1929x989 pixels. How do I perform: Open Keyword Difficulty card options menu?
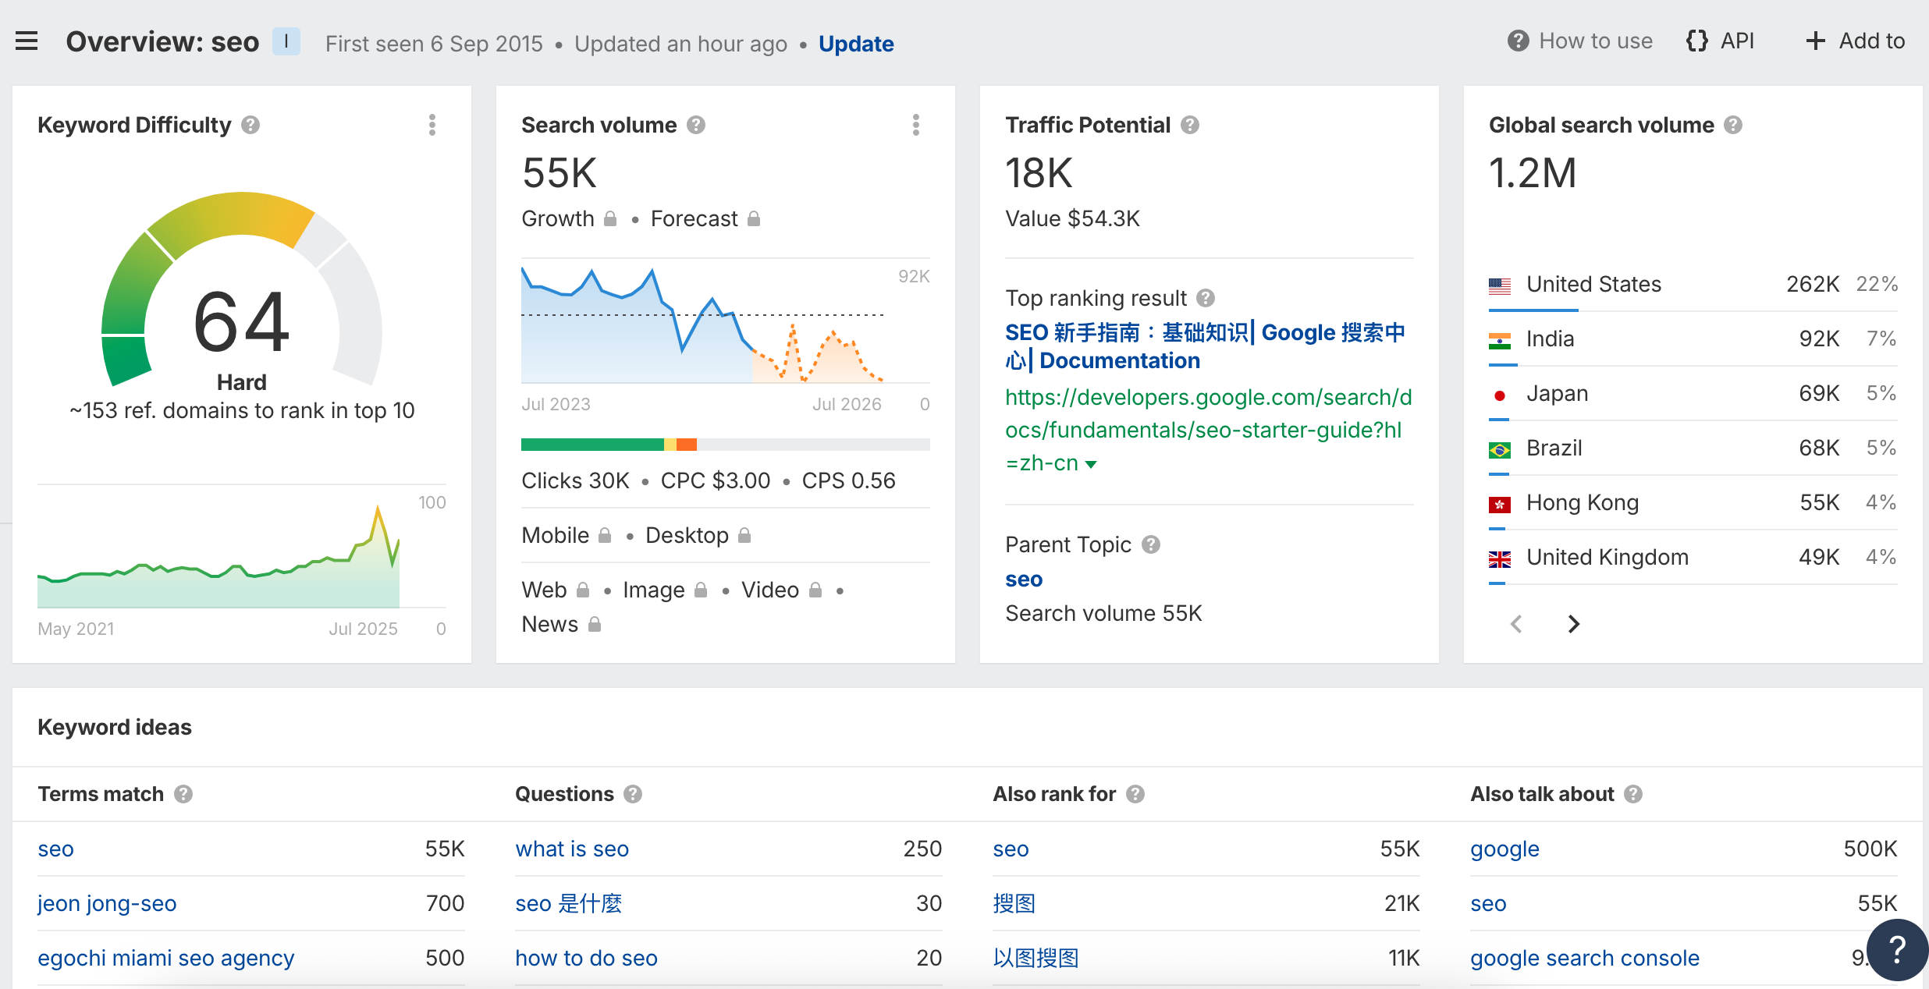(x=432, y=125)
